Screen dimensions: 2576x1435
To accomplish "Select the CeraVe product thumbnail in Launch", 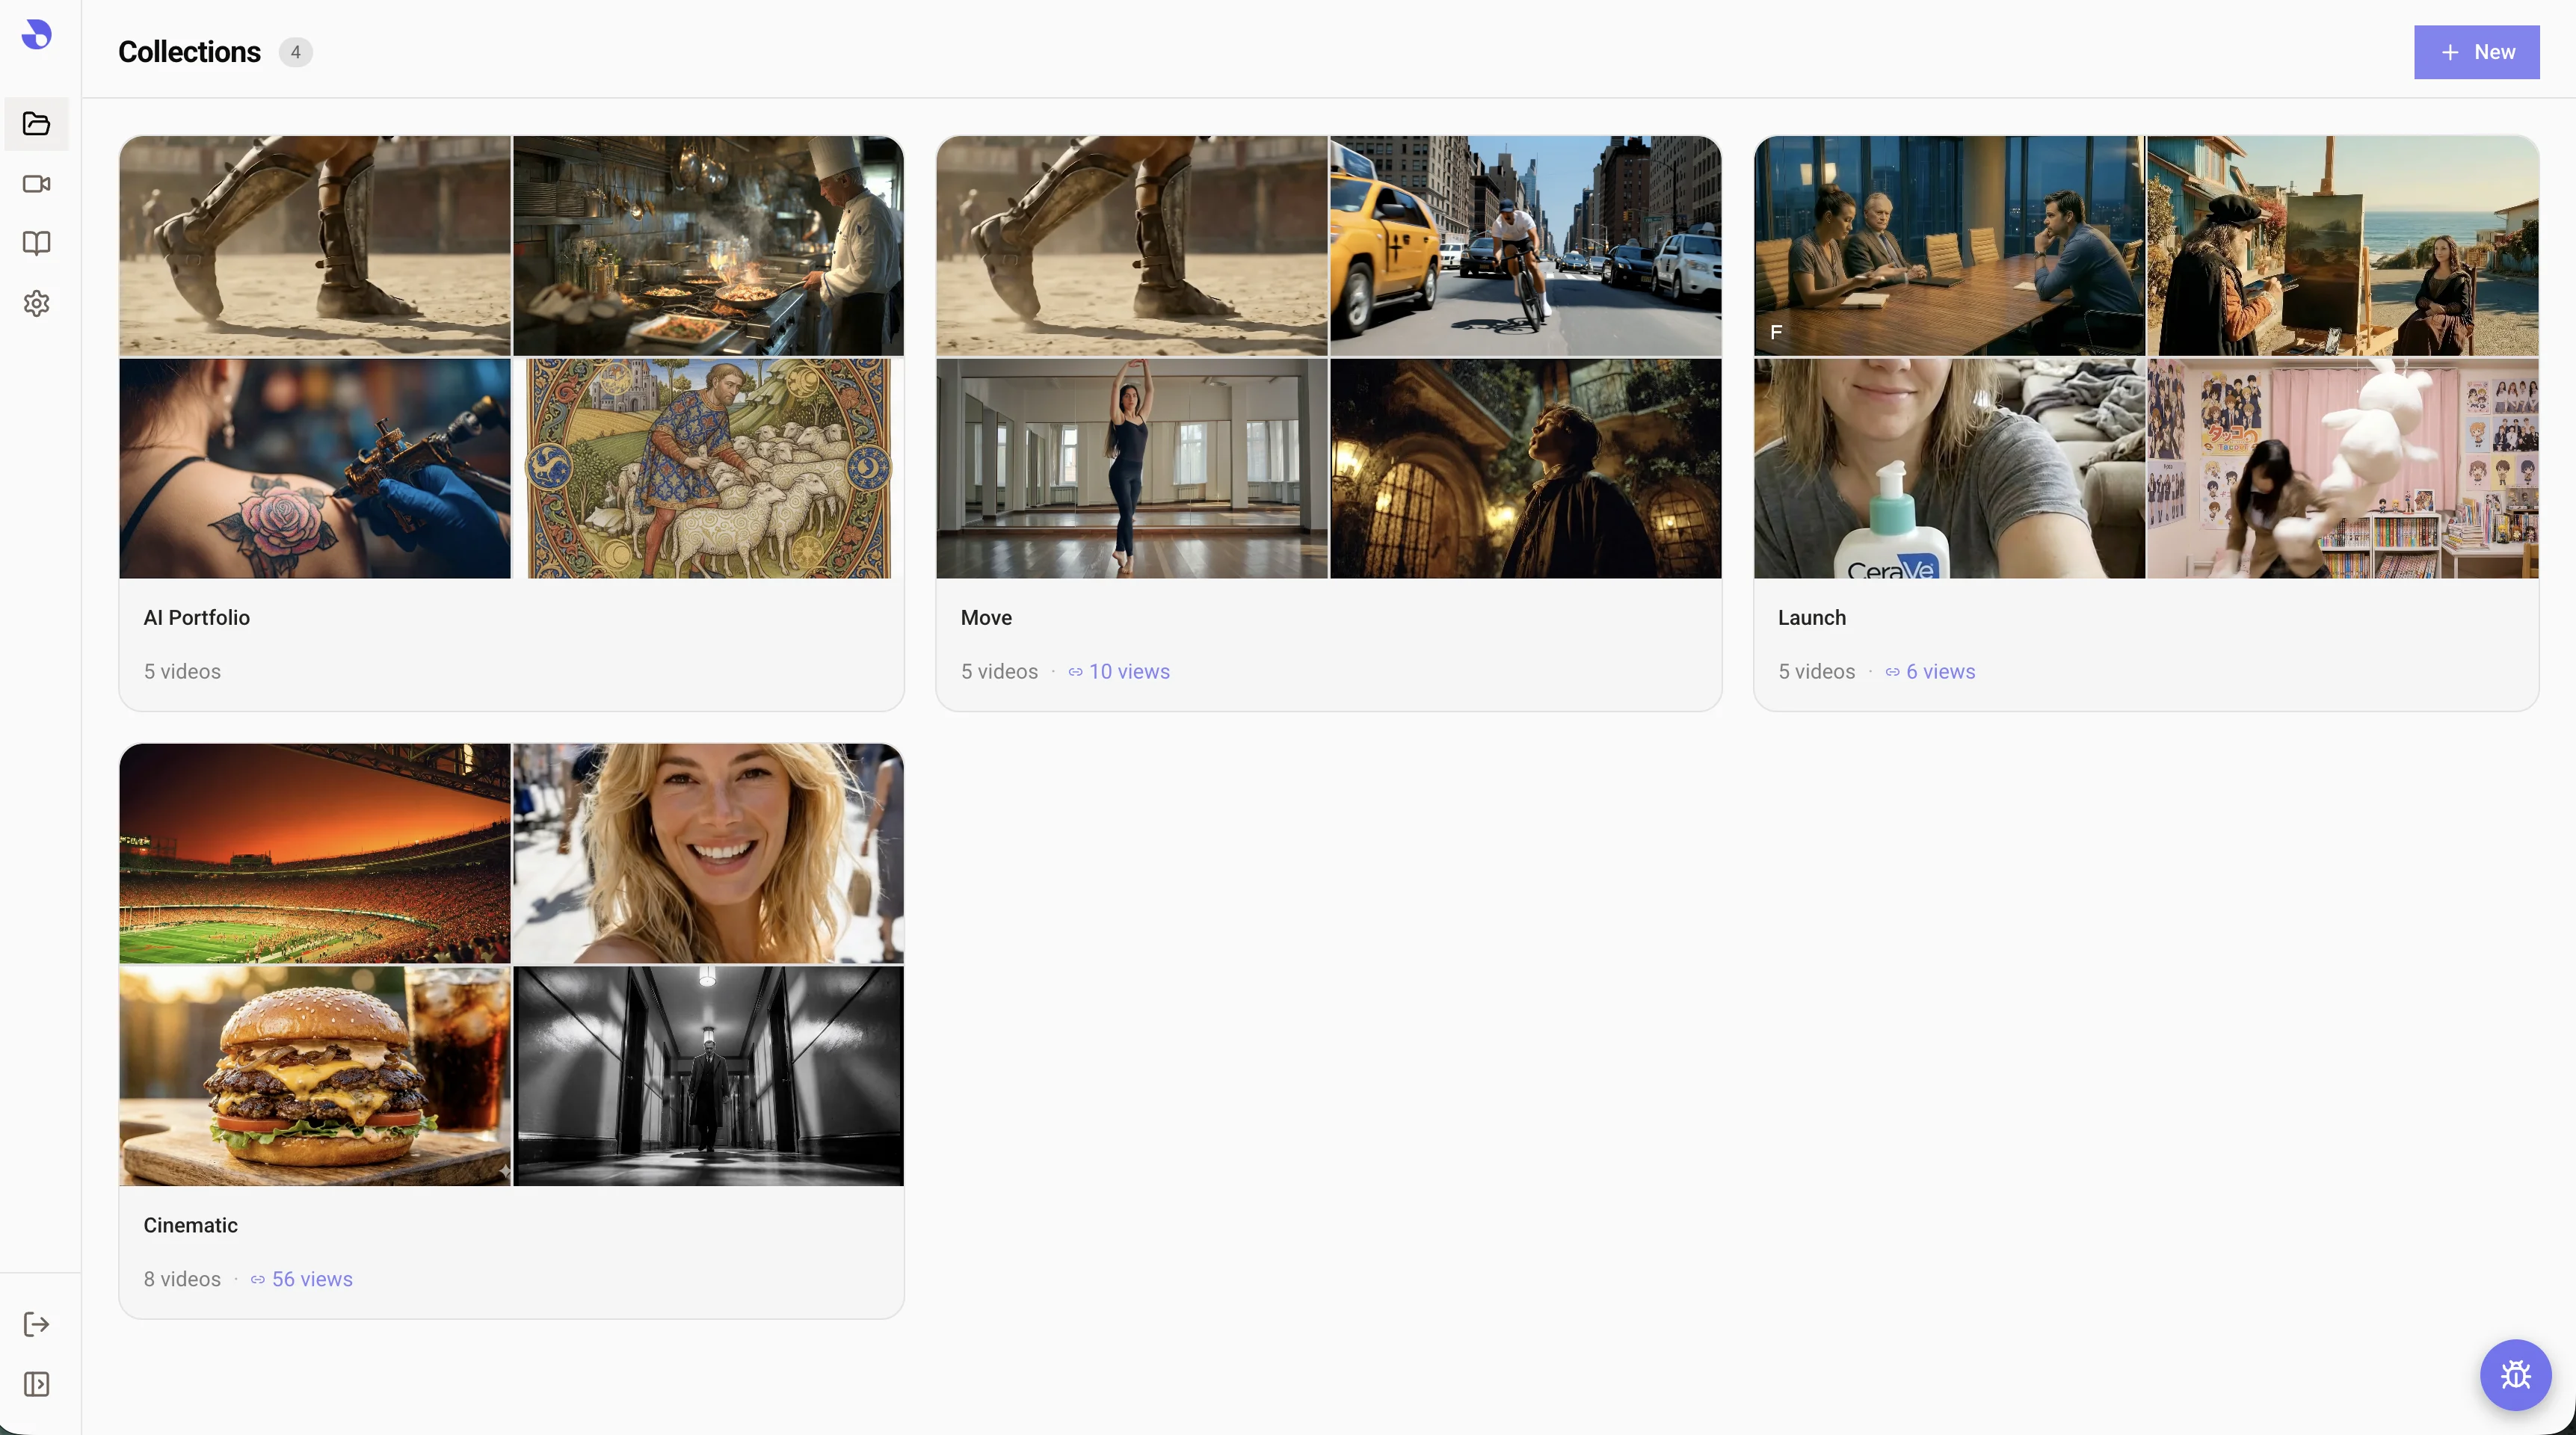I will tap(1949, 468).
